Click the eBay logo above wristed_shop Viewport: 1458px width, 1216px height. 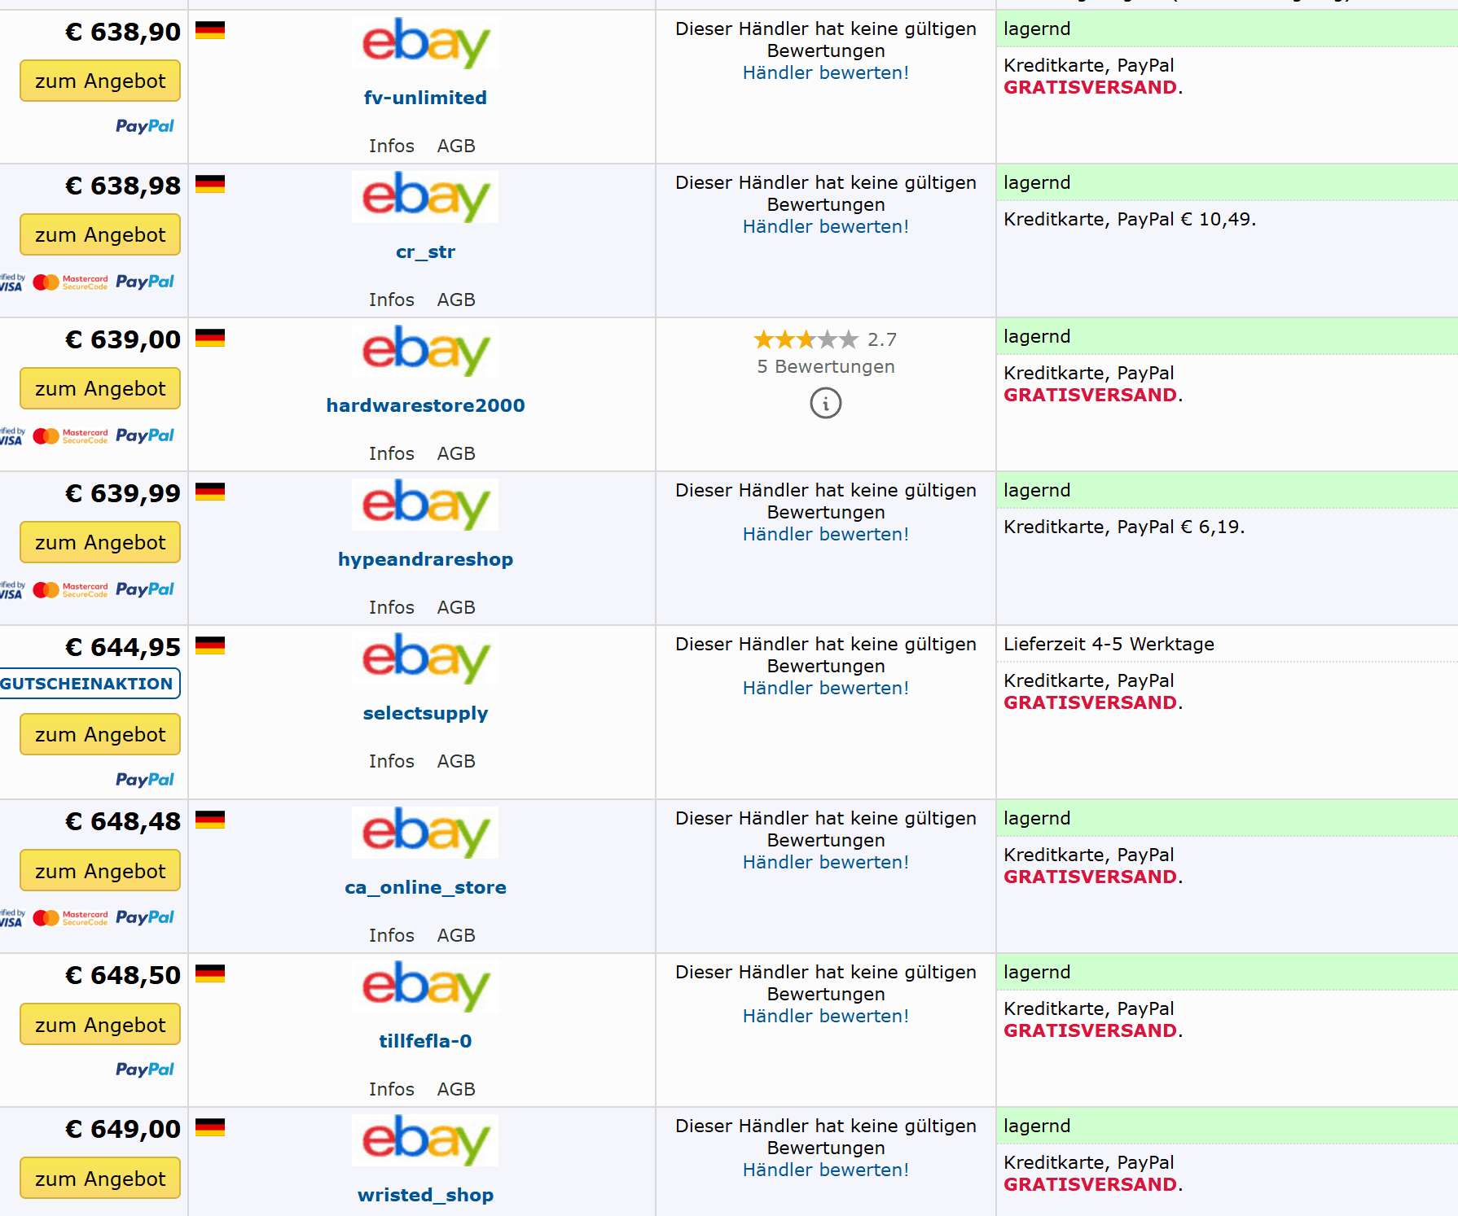(x=425, y=1140)
